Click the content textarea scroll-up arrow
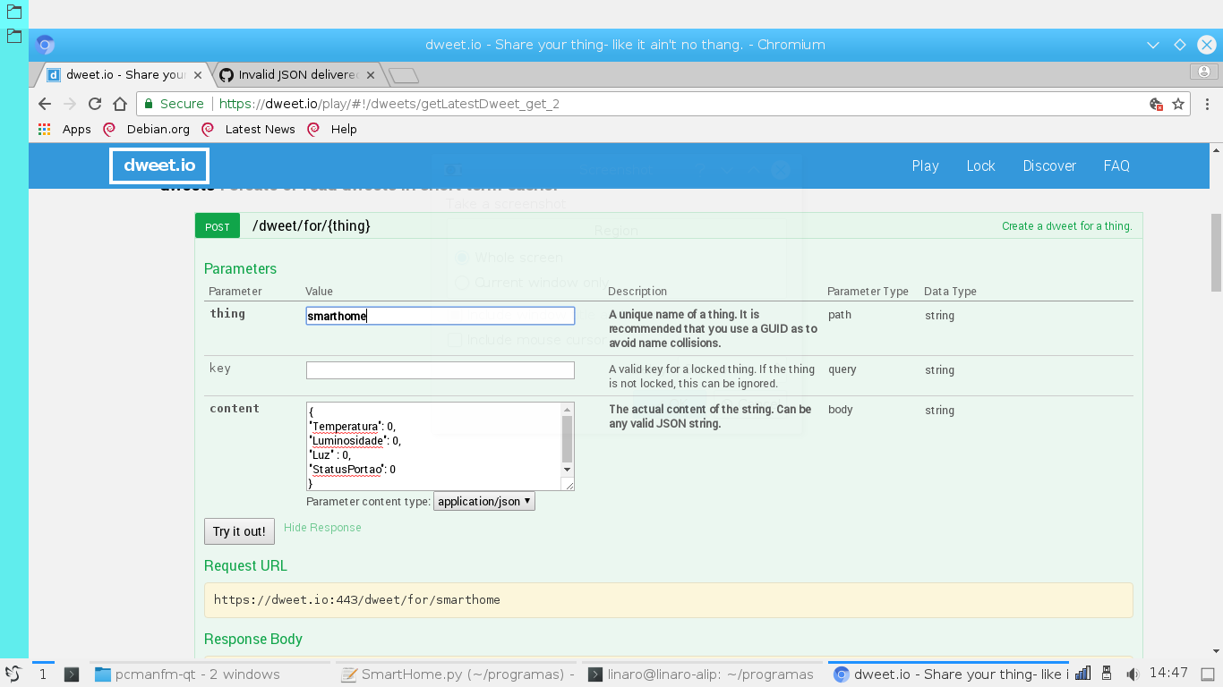Image resolution: width=1223 pixels, height=687 pixels. (x=567, y=410)
